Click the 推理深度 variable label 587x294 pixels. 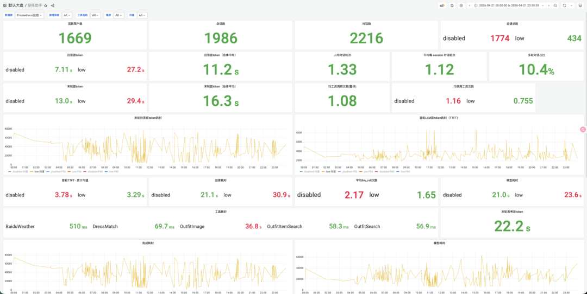click(x=54, y=15)
